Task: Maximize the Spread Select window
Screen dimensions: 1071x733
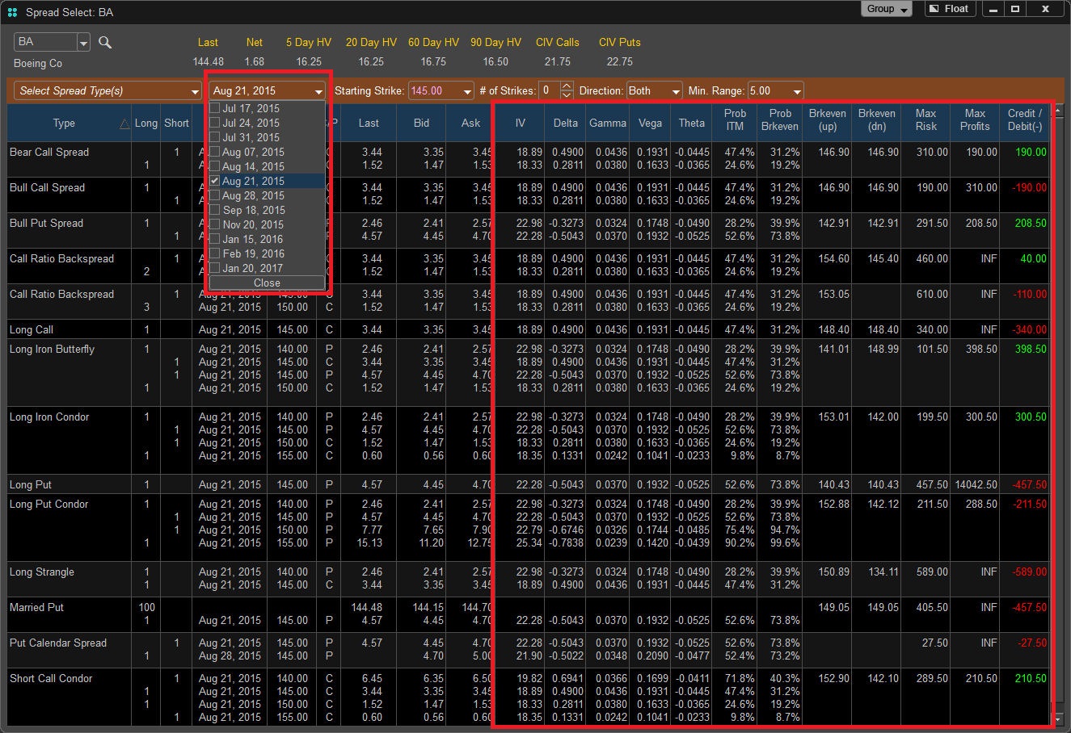Action: 1015,9
